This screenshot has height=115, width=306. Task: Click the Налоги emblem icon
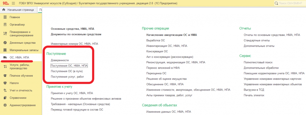tap(5, 83)
